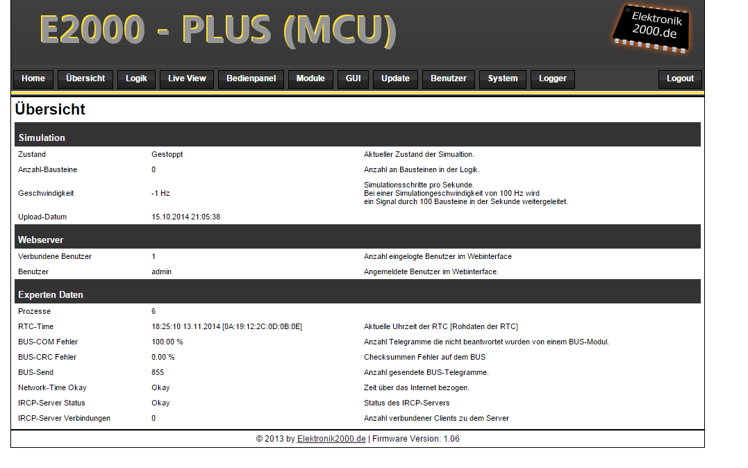Open the Bedienpanel section
The image size is (748, 468).
point(251,79)
